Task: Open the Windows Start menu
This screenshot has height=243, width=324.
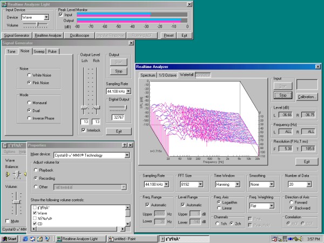Action: 9,239
